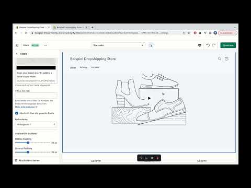Open the Farbschema dropdown
Image resolution: width=251 pixels, height=188 pixels.
(x=36, y=124)
